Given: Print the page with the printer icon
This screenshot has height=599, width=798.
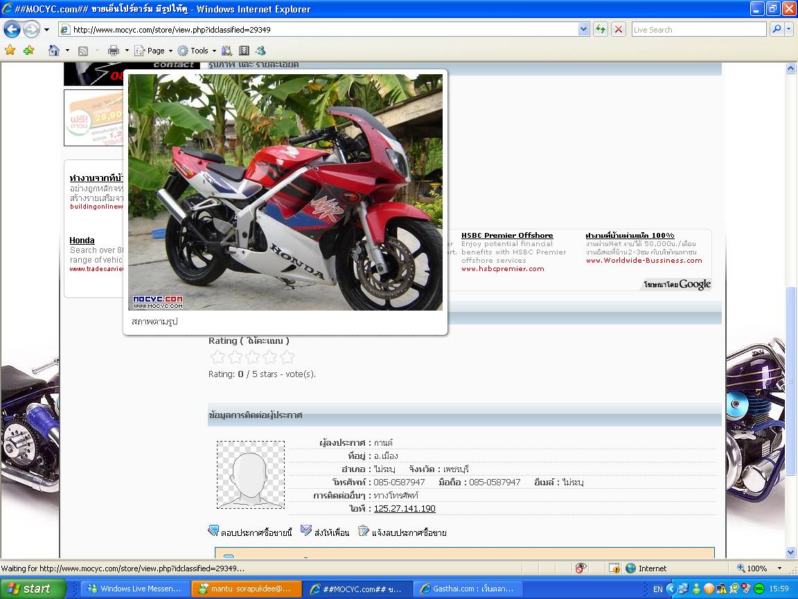Looking at the screenshot, I should tap(114, 51).
